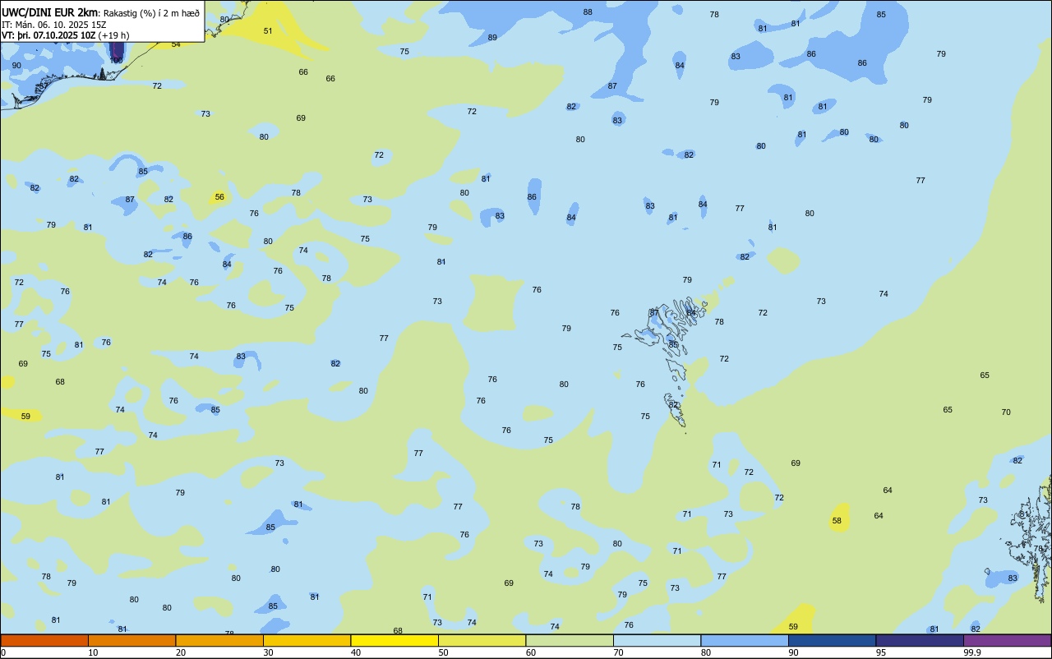
Task: Click the purple legend swatch above 99.9
Action: pyautogui.click(x=1007, y=640)
